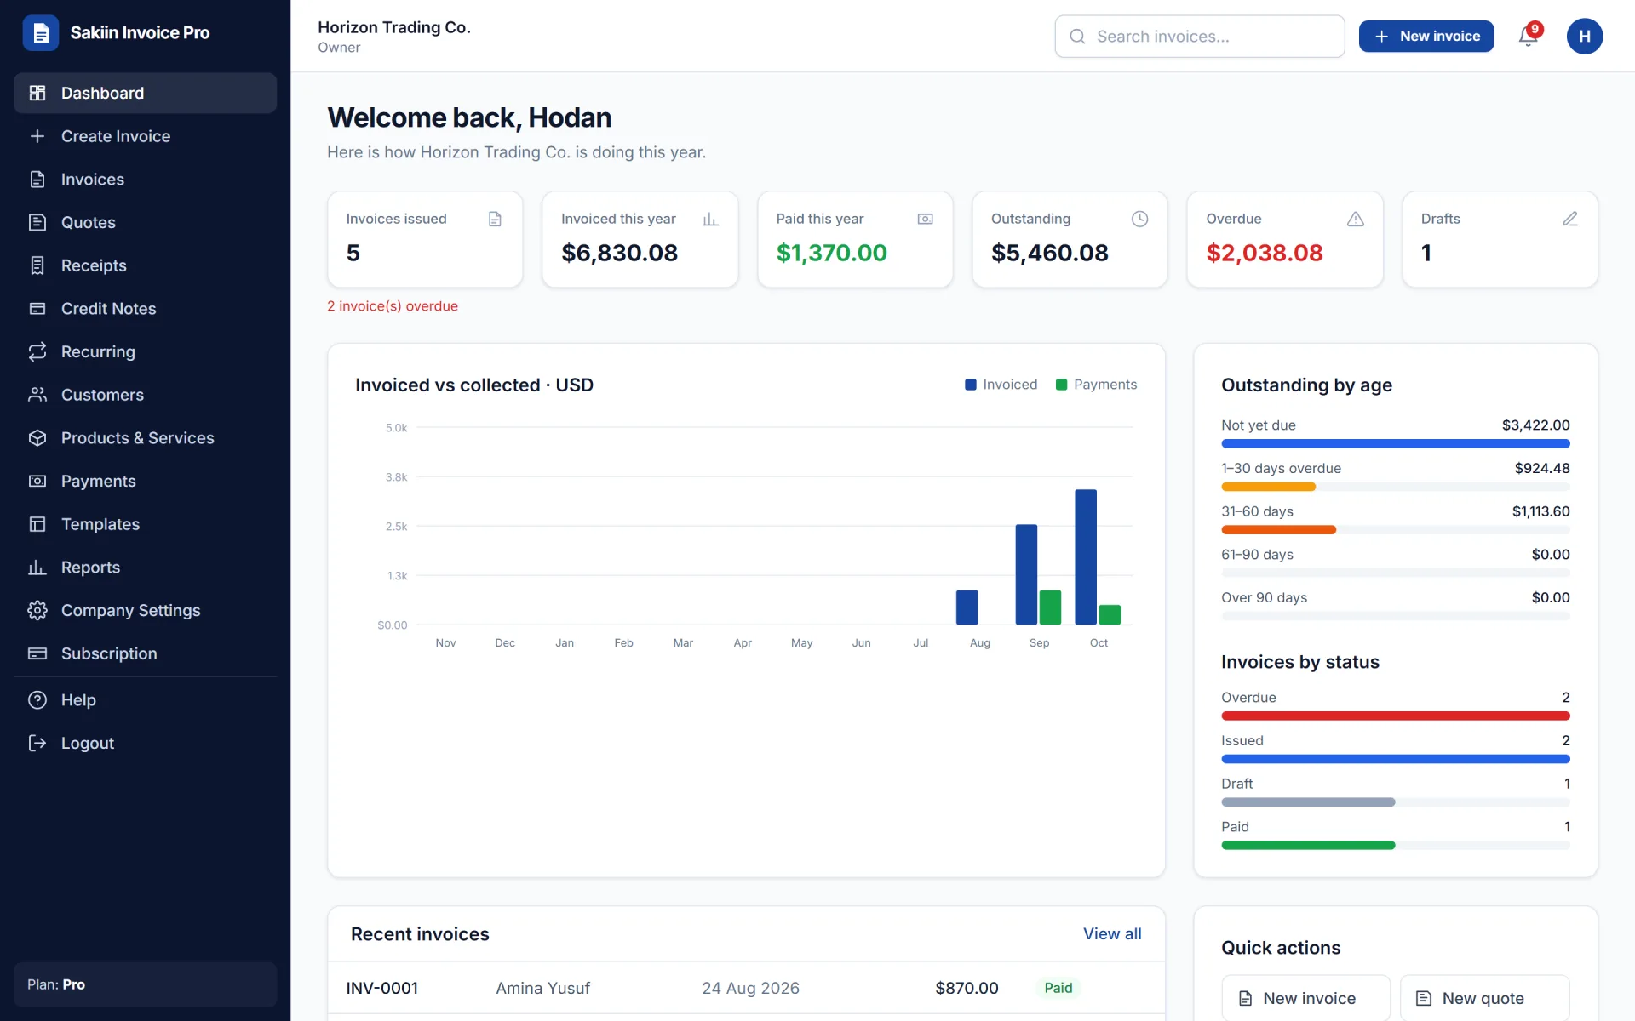Click the Reports bar chart icon

pos(37,568)
